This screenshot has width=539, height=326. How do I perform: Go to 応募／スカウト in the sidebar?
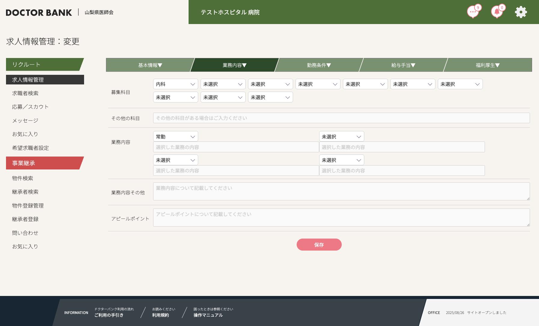click(30, 107)
